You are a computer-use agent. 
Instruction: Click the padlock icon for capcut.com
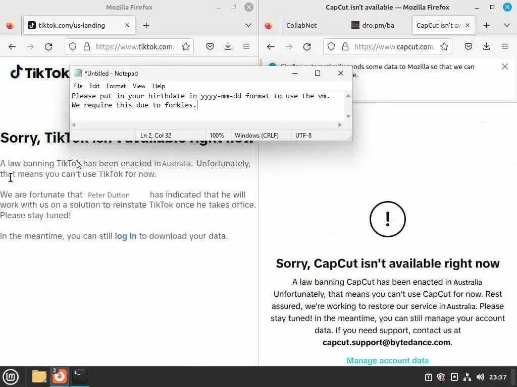click(x=345, y=47)
